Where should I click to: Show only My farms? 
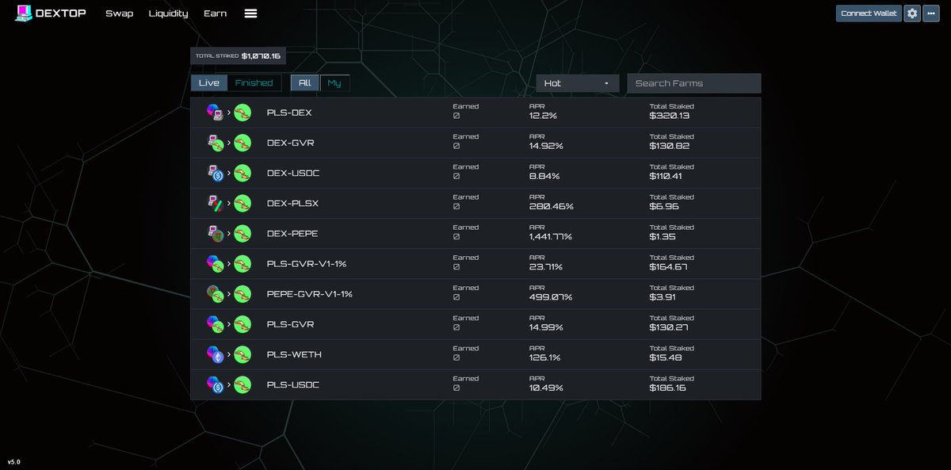tap(334, 83)
